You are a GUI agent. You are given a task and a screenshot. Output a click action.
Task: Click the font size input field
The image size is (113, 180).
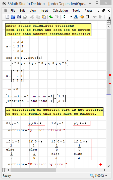point(66,17)
